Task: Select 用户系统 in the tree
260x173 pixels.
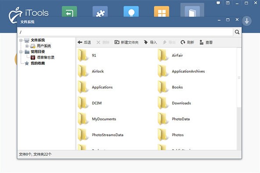Action: pyautogui.click(x=44, y=46)
